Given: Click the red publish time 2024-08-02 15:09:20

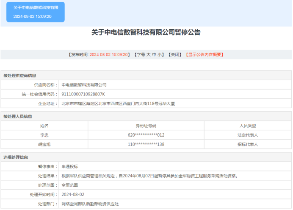Looking at the screenshot, I should [109, 55].
